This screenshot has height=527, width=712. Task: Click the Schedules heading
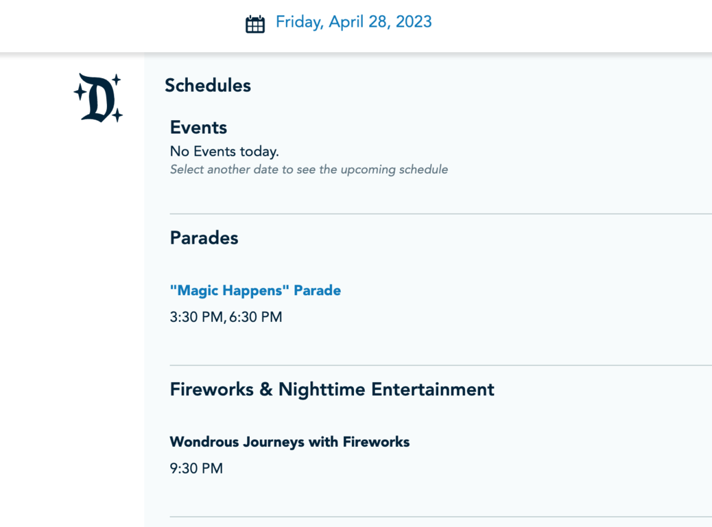click(x=208, y=85)
